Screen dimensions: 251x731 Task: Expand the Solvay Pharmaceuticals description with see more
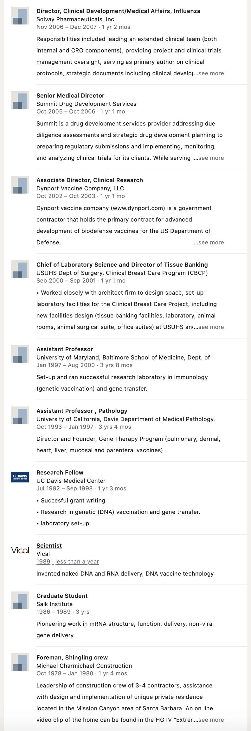pyautogui.click(x=209, y=73)
